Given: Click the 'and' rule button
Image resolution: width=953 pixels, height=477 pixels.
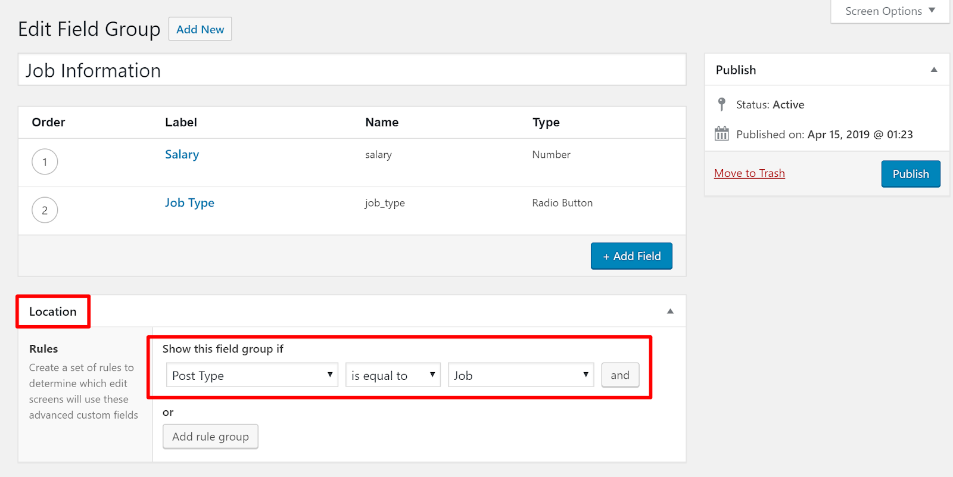Looking at the screenshot, I should [620, 375].
